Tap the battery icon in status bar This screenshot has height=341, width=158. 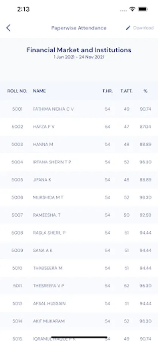[143, 9]
